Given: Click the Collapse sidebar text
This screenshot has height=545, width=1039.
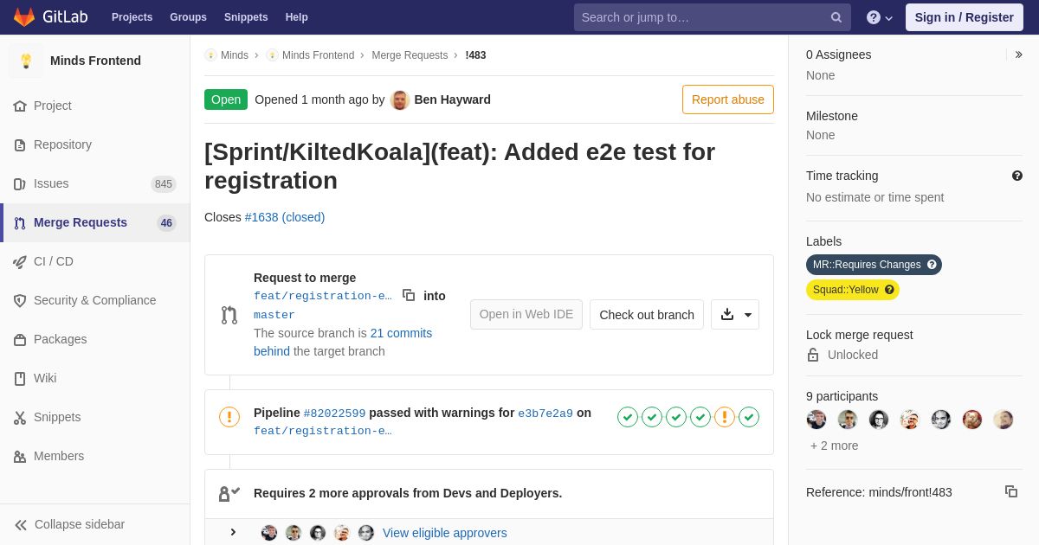Looking at the screenshot, I should 80,524.
